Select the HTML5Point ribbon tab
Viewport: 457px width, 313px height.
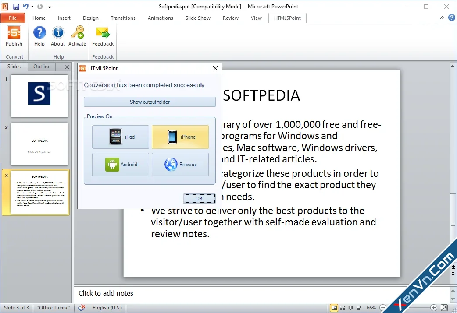[x=287, y=18]
